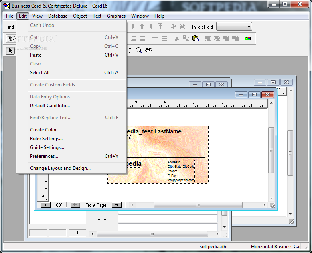The height and width of the screenshot is (253, 312).
Task: Click card window scroll right arrow
Action: 264,205
